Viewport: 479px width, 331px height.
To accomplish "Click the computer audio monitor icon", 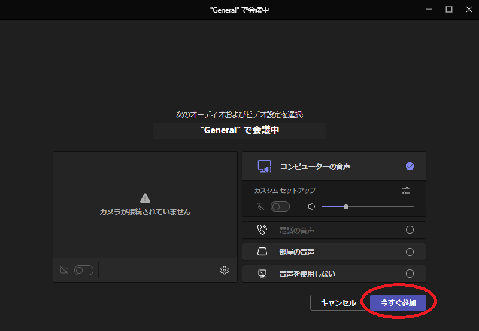I will pos(265,167).
